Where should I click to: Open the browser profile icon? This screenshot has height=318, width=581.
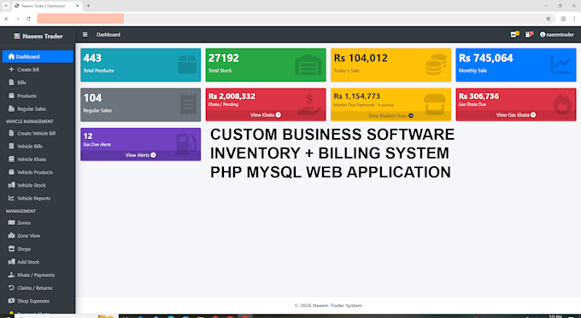tap(563, 19)
